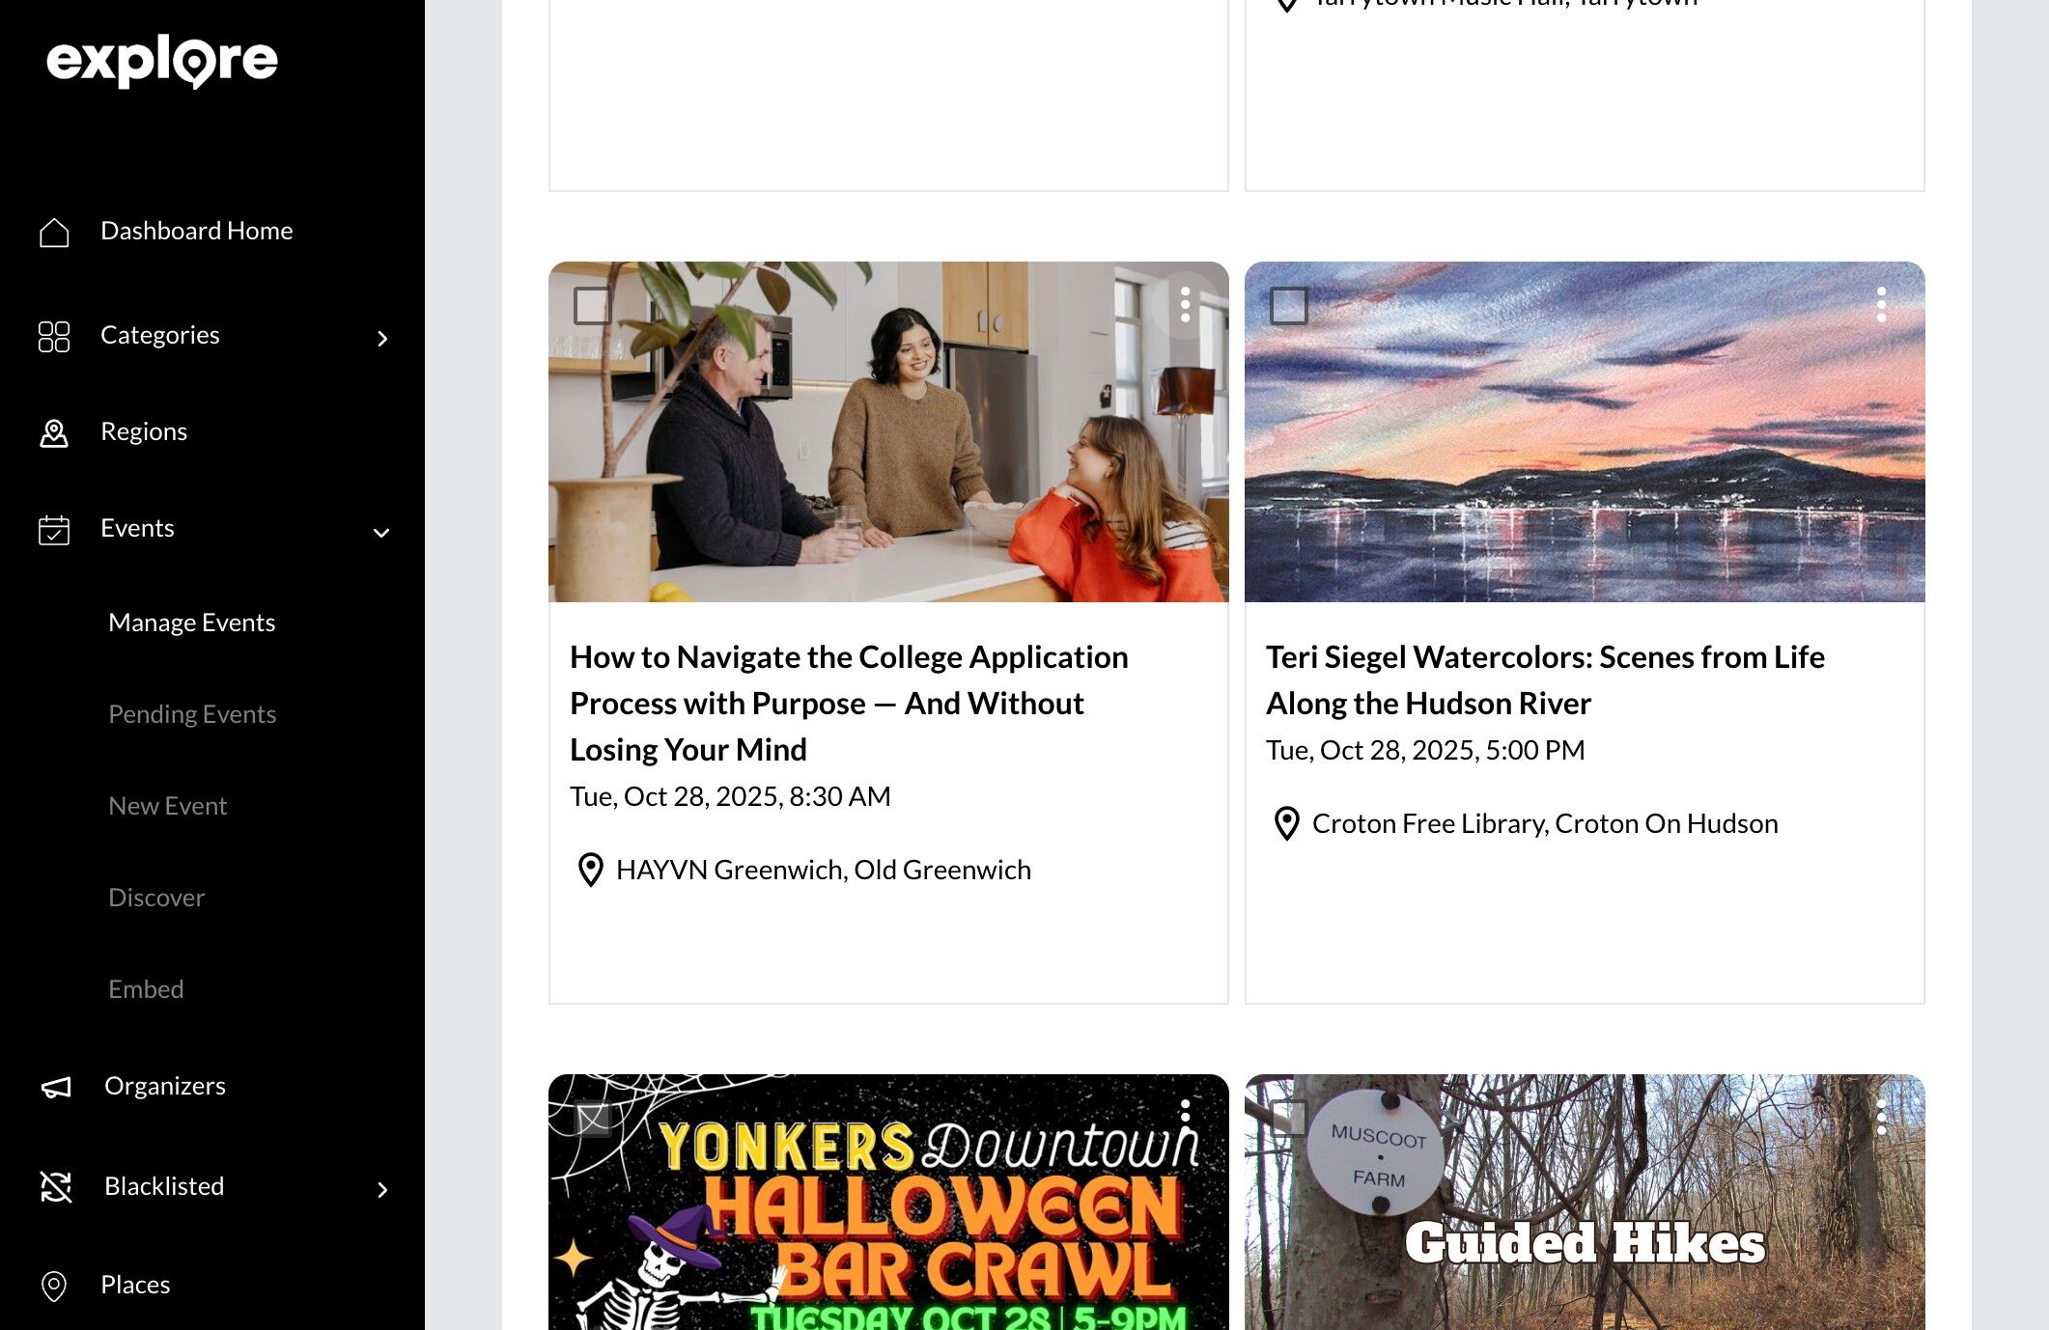
Task: Click the Blacklisted sync-off icon
Action: (56, 1186)
